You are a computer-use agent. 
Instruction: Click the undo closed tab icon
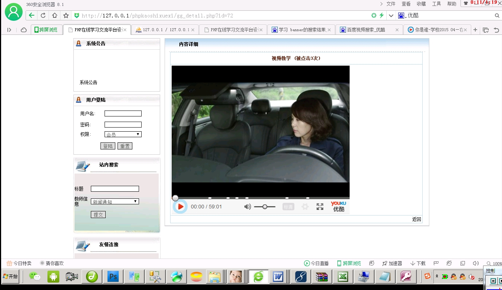(496, 30)
